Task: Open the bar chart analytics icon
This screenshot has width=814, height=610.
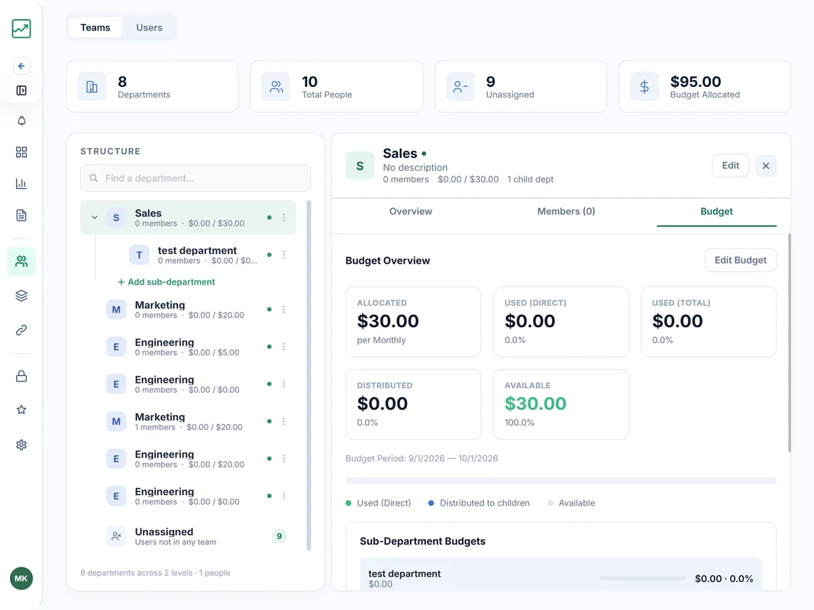Action: (x=21, y=184)
